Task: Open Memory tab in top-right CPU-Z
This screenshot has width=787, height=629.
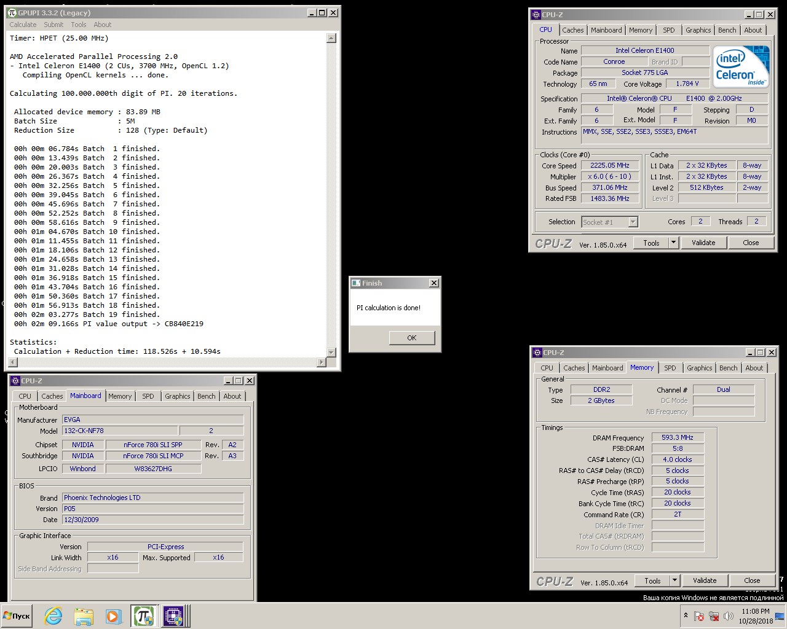Action: 641,30
